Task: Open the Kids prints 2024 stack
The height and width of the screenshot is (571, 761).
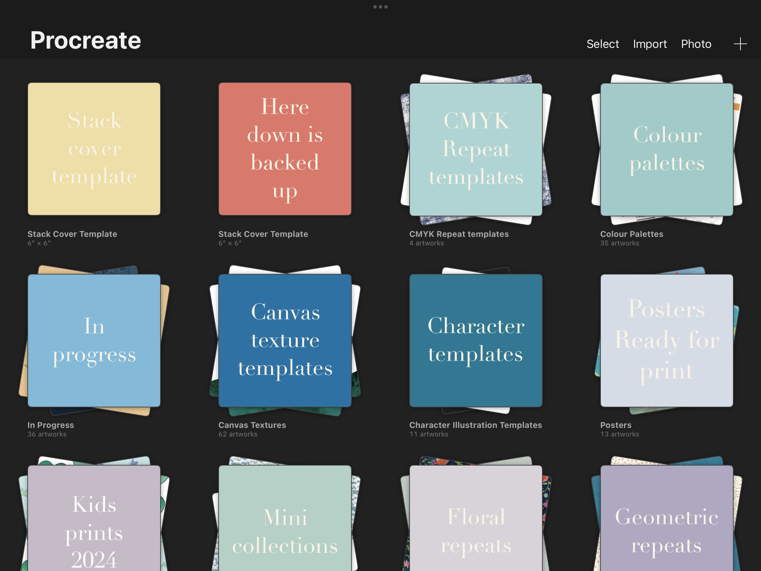Action: click(x=94, y=518)
